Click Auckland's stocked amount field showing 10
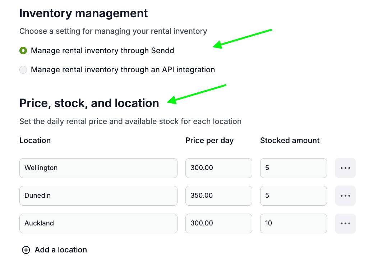Screen dimensions: 373x274 (x=293, y=223)
